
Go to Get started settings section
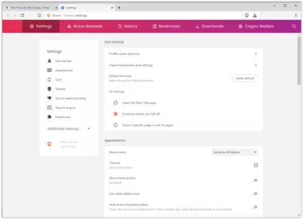click(x=63, y=61)
